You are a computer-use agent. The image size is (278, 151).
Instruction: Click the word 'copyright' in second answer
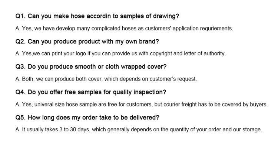click(161, 53)
